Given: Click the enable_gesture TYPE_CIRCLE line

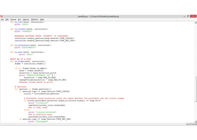Looking at the screenshot, I should 45,38.
